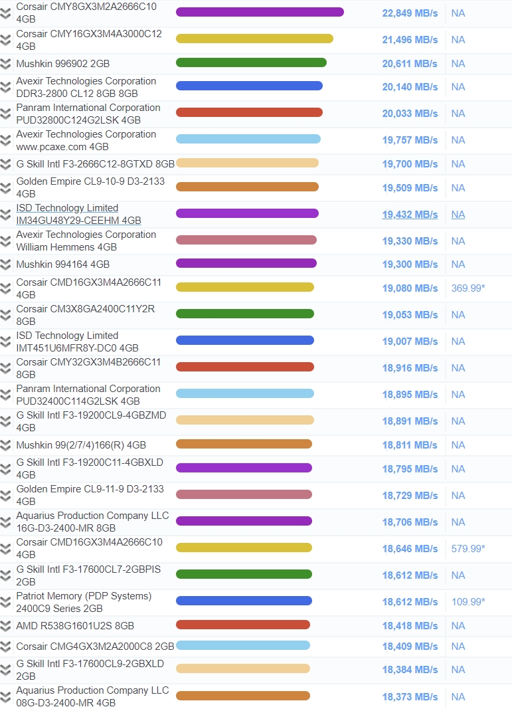Image resolution: width=512 pixels, height=709 pixels.
Task: Open the 369.99* price link
Action: pos(468,288)
